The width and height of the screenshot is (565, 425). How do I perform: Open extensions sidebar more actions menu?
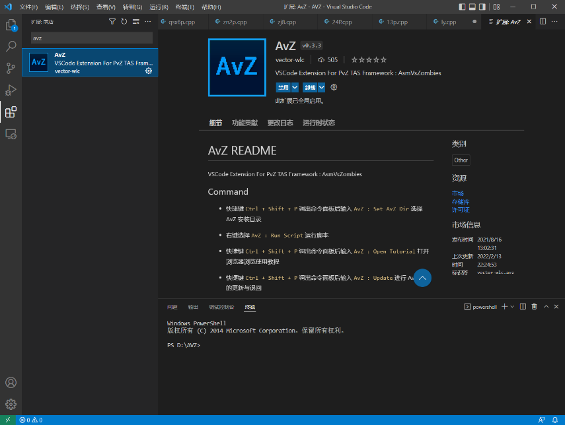point(148,22)
